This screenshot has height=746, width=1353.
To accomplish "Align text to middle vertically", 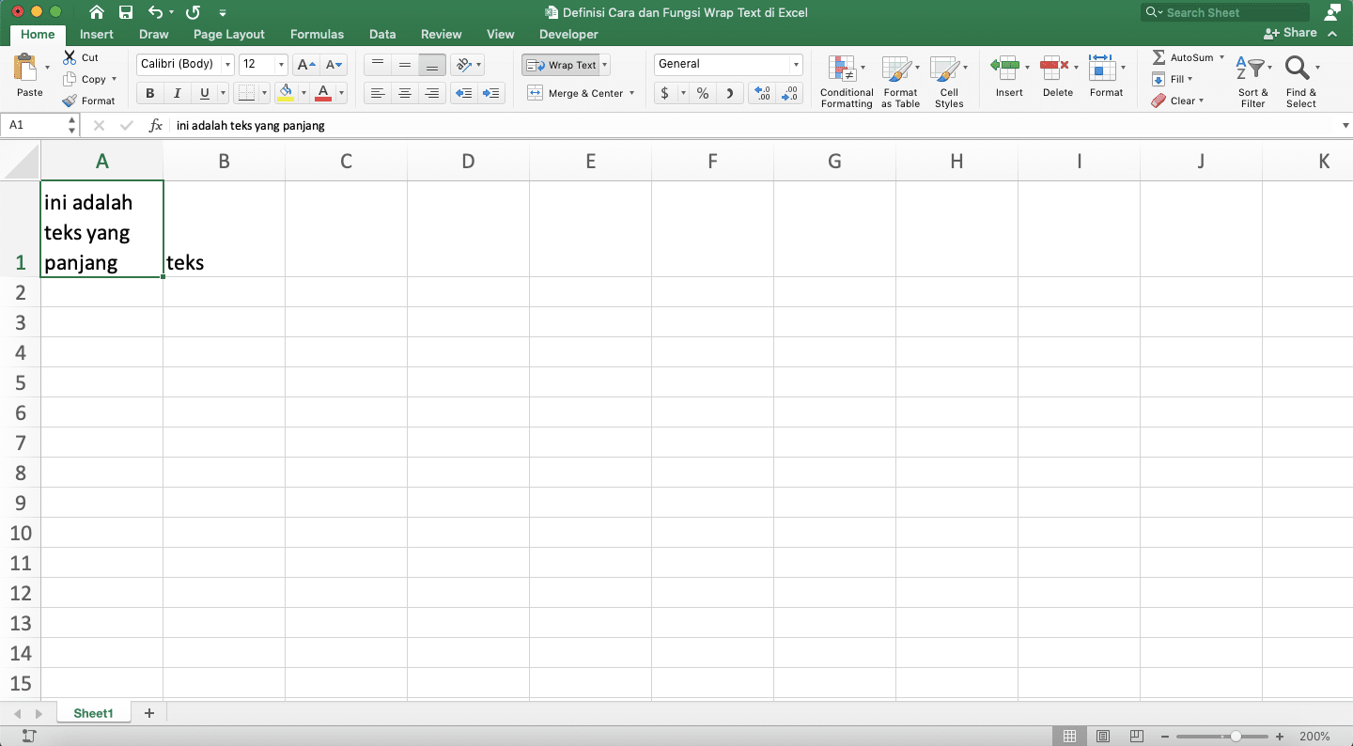I will coord(405,65).
